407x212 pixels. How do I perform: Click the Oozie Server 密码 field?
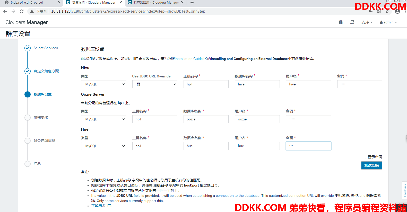(308, 119)
